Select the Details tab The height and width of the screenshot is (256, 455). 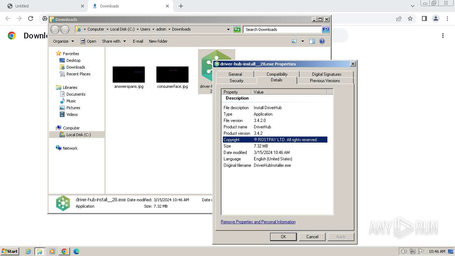[277, 80]
